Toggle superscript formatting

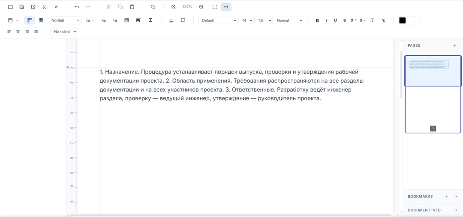coord(353,21)
